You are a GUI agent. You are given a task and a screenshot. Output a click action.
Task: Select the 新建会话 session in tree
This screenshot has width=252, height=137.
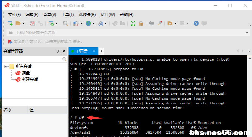(x=30, y=79)
